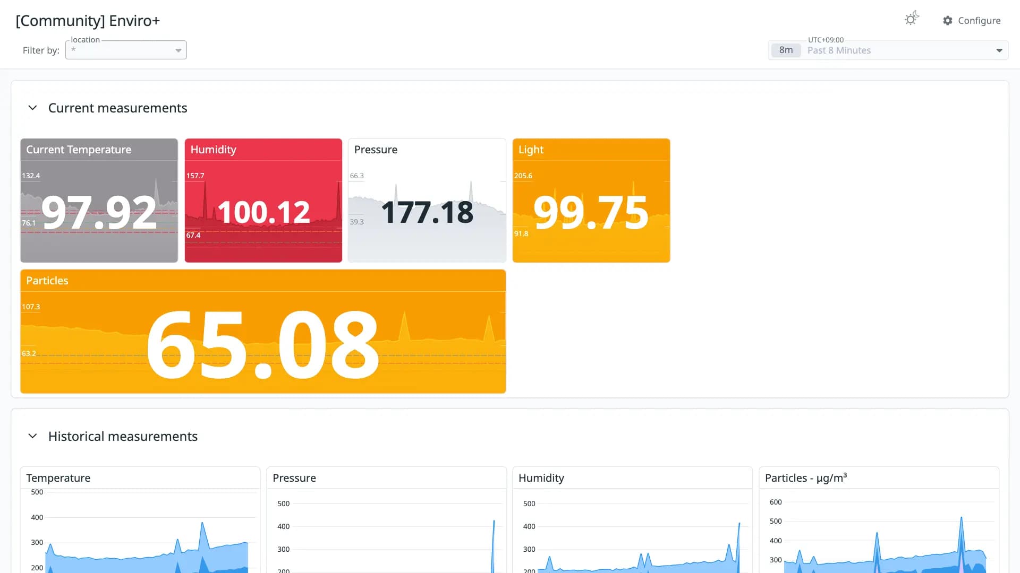Open the Configure button
Screen dimensions: 1020x573
point(972,20)
